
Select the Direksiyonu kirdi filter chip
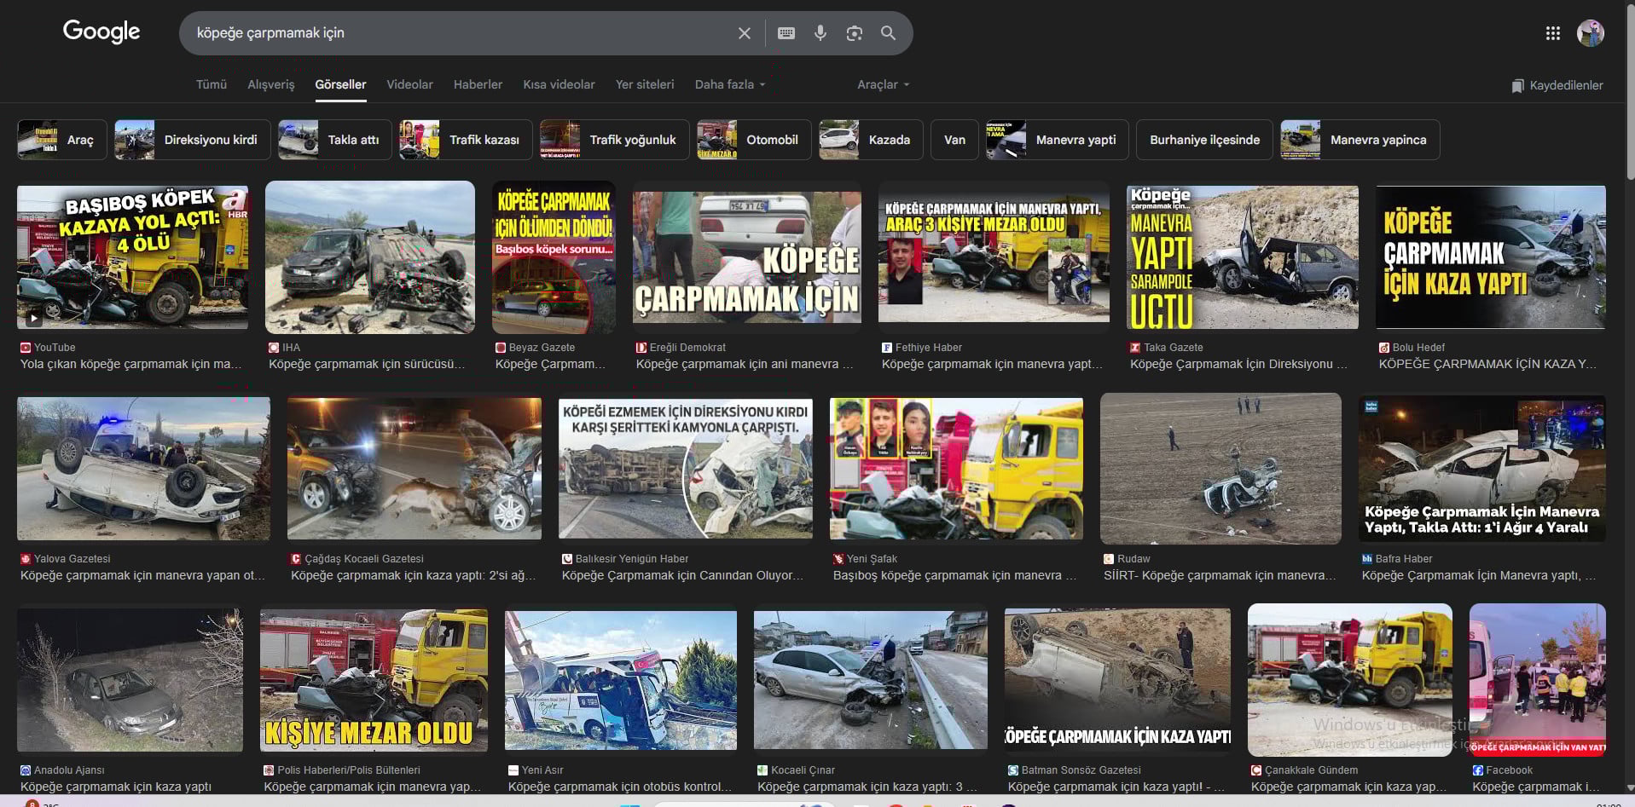tap(192, 140)
